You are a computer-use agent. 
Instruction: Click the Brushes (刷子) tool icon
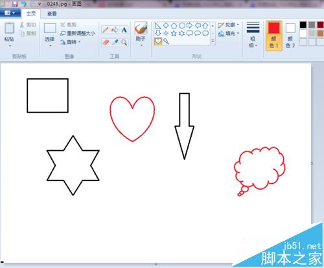141,28
